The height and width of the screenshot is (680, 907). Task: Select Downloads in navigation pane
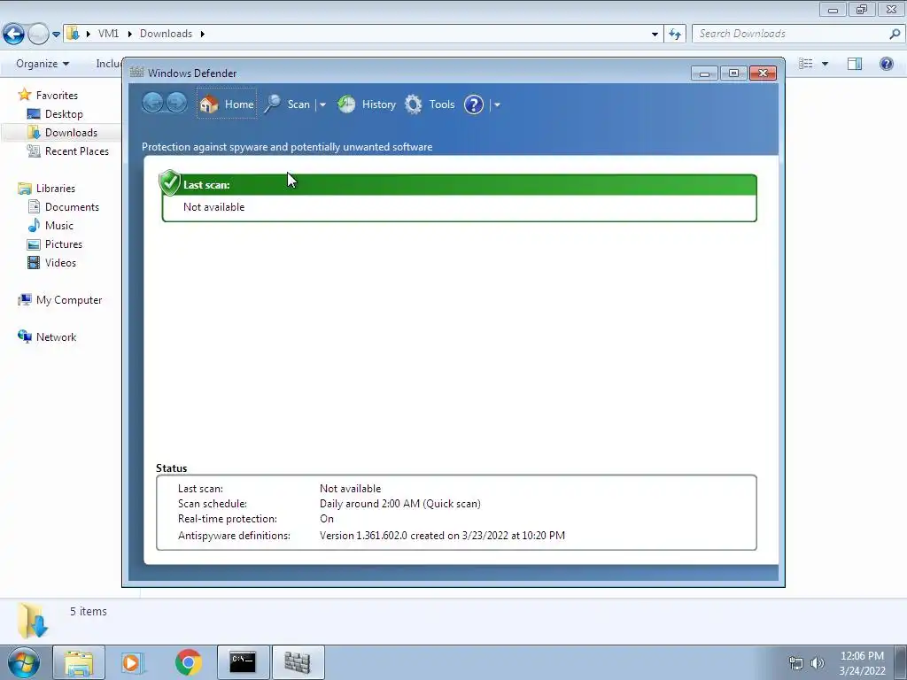click(71, 133)
